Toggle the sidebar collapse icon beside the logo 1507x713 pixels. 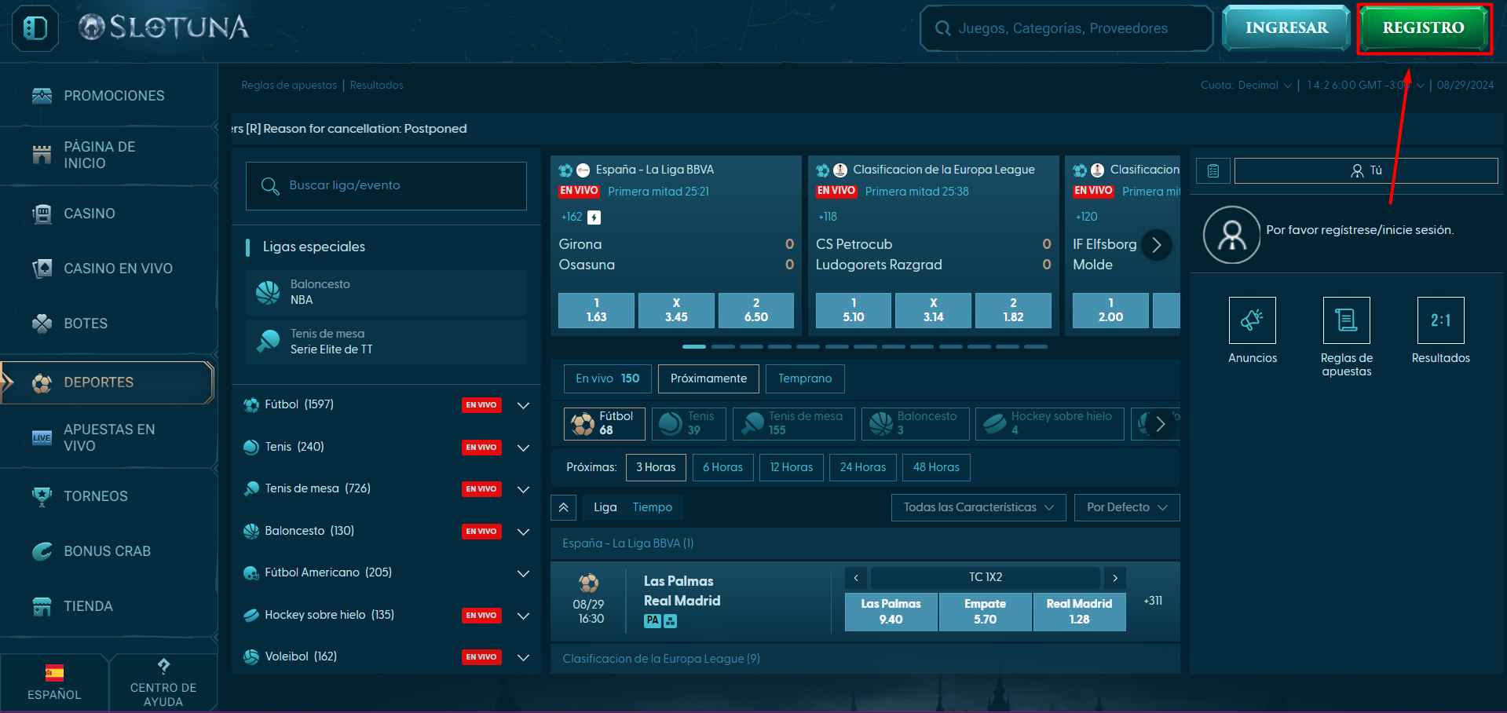[35, 28]
